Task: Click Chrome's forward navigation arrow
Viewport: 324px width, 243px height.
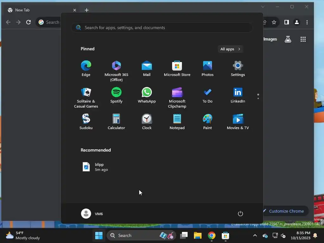Action: [x=18, y=22]
